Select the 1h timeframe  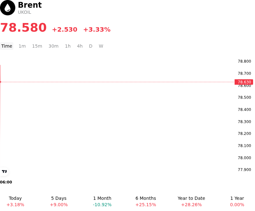pyautogui.click(x=68, y=46)
